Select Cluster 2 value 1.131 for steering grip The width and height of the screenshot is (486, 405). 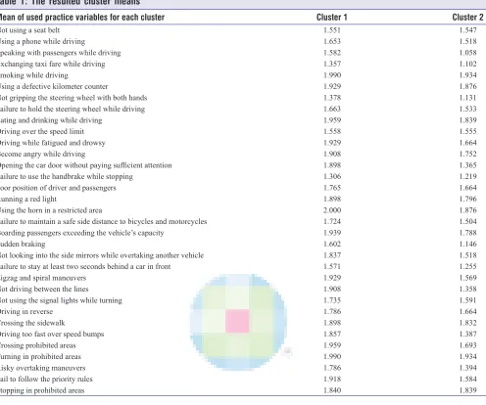coord(467,98)
